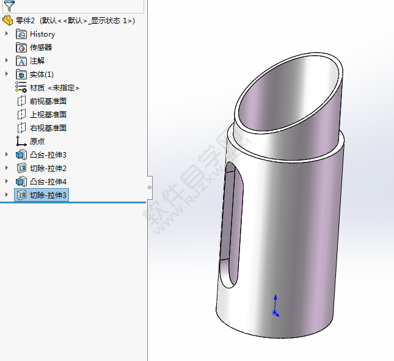Click the filter funnel icon
The image size is (394, 361).
coord(9,5)
